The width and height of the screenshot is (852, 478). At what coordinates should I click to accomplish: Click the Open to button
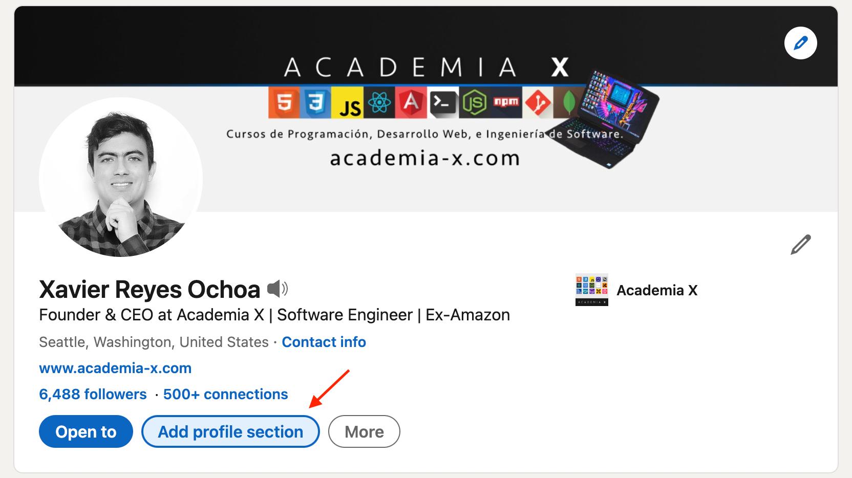(86, 431)
